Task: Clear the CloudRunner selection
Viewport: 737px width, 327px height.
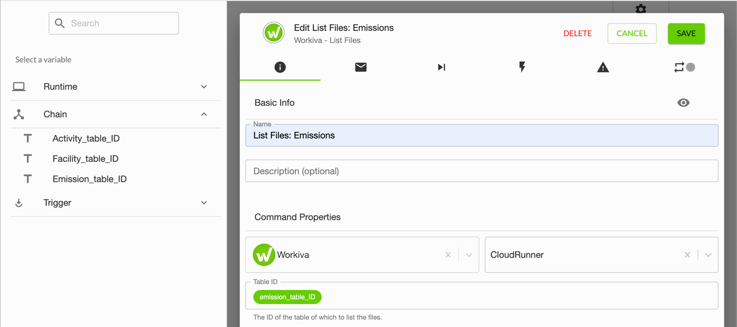Action: pyautogui.click(x=687, y=255)
